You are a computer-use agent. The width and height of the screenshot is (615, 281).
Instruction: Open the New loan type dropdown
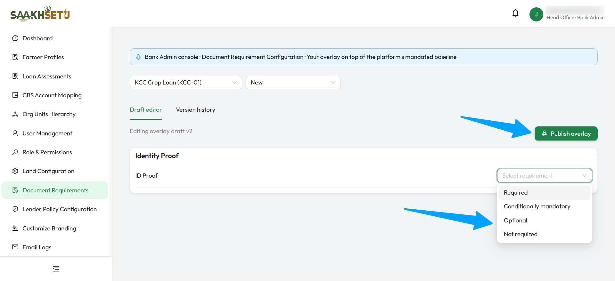pos(293,83)
